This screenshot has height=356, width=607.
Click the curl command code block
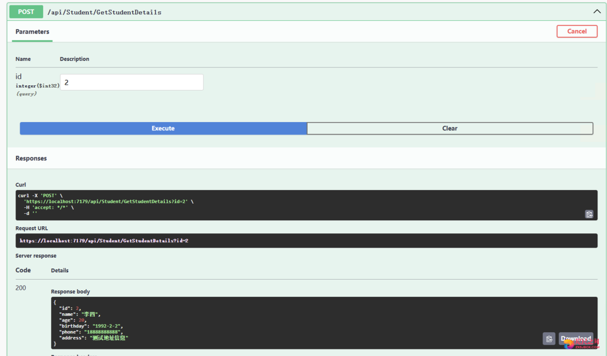tap(306, 205)
